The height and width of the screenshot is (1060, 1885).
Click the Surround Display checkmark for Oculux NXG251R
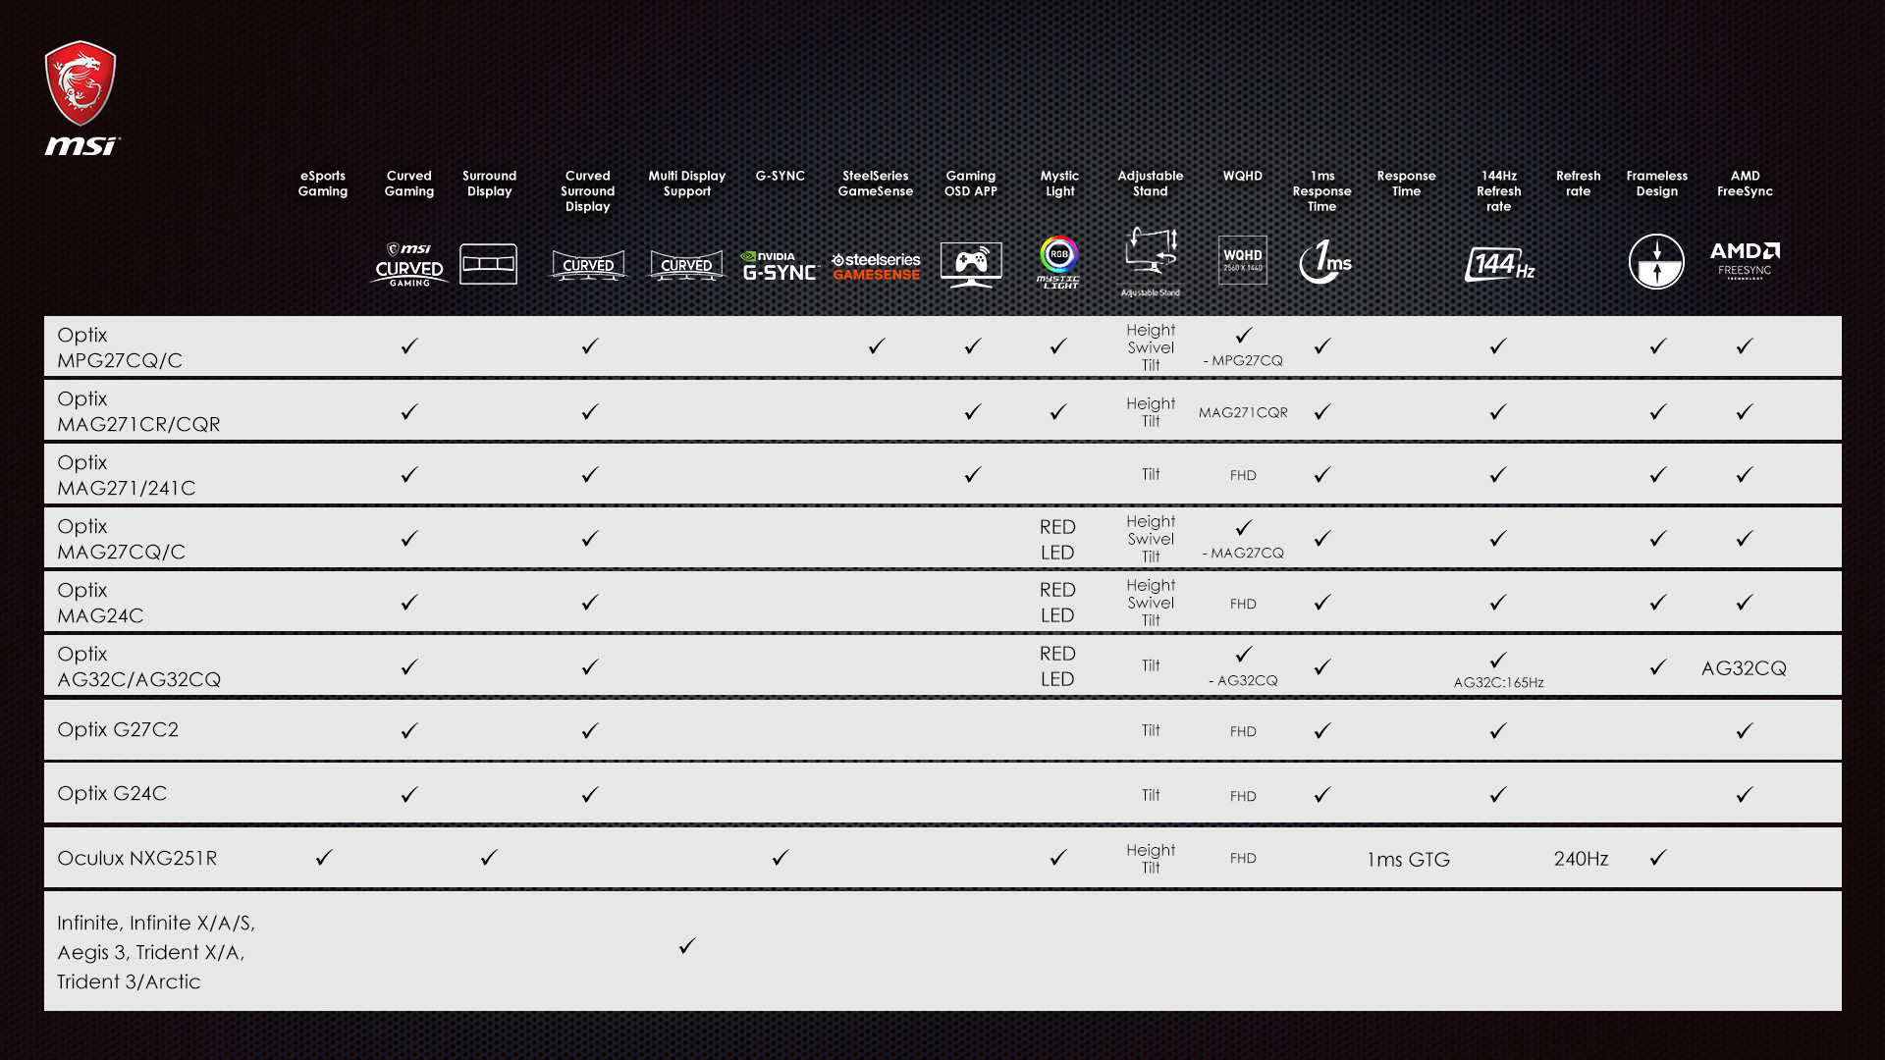[489, 857]
